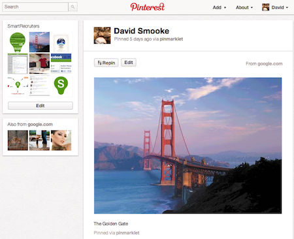Expand the Add dropdown menu

coord(220,7)
